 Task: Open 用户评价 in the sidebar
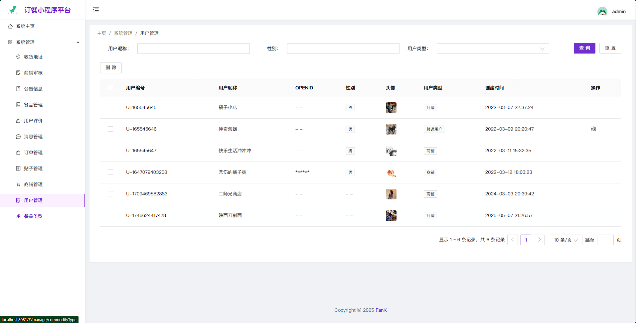pos(33,121)
